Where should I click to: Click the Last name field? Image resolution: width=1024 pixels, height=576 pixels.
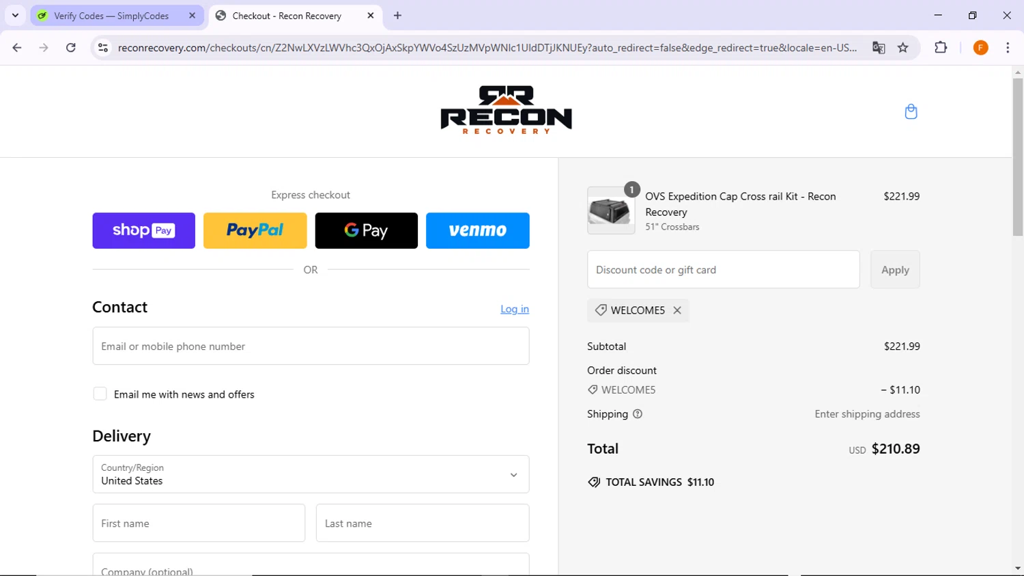[x=423, y=523]
